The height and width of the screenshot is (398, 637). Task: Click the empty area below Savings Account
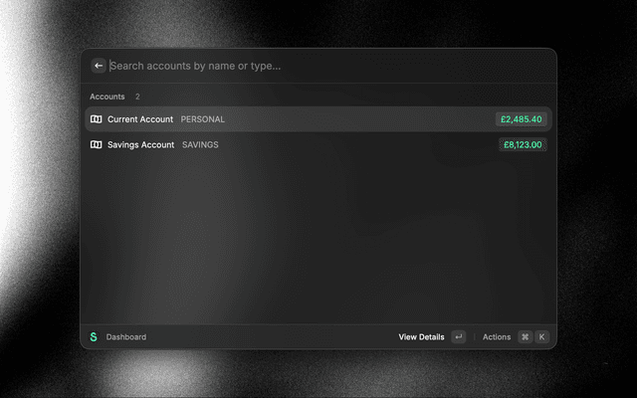(x=318, y=239)
